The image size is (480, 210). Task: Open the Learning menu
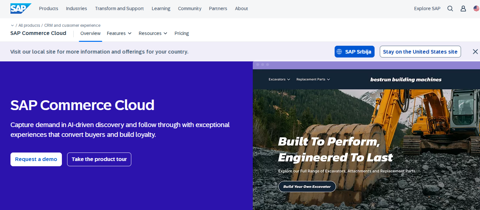point(161,8)
